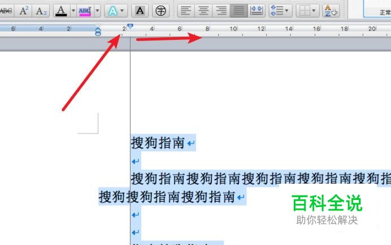Align text right
391x245 pixels.
(221, 11)
